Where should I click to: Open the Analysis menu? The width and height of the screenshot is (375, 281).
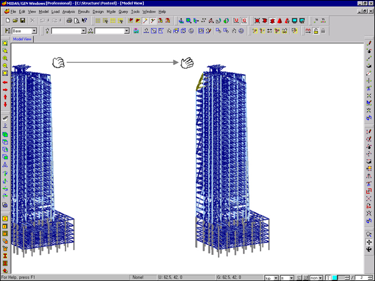68,12
